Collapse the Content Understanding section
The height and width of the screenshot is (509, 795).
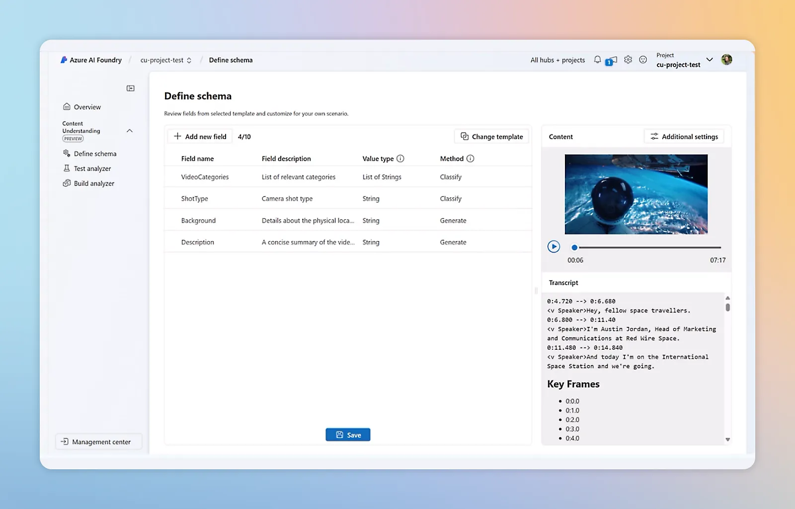(x=130, y=131)
